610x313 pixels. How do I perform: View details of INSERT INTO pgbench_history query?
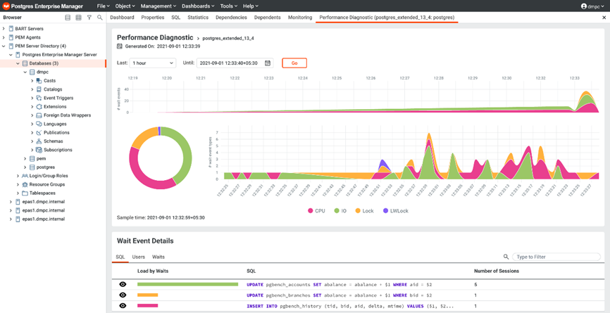123,306
